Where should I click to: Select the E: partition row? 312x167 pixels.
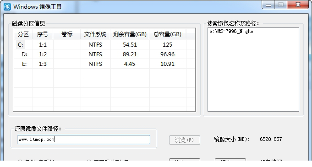pyautogui.click(x=104, y=64)
